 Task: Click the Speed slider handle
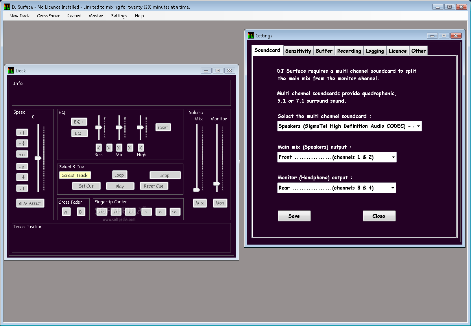(38, 158)
